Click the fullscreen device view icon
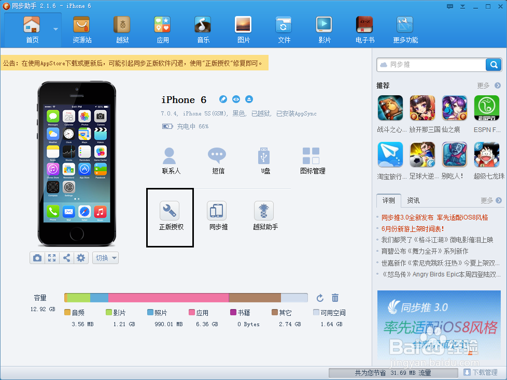 point(52,258)
